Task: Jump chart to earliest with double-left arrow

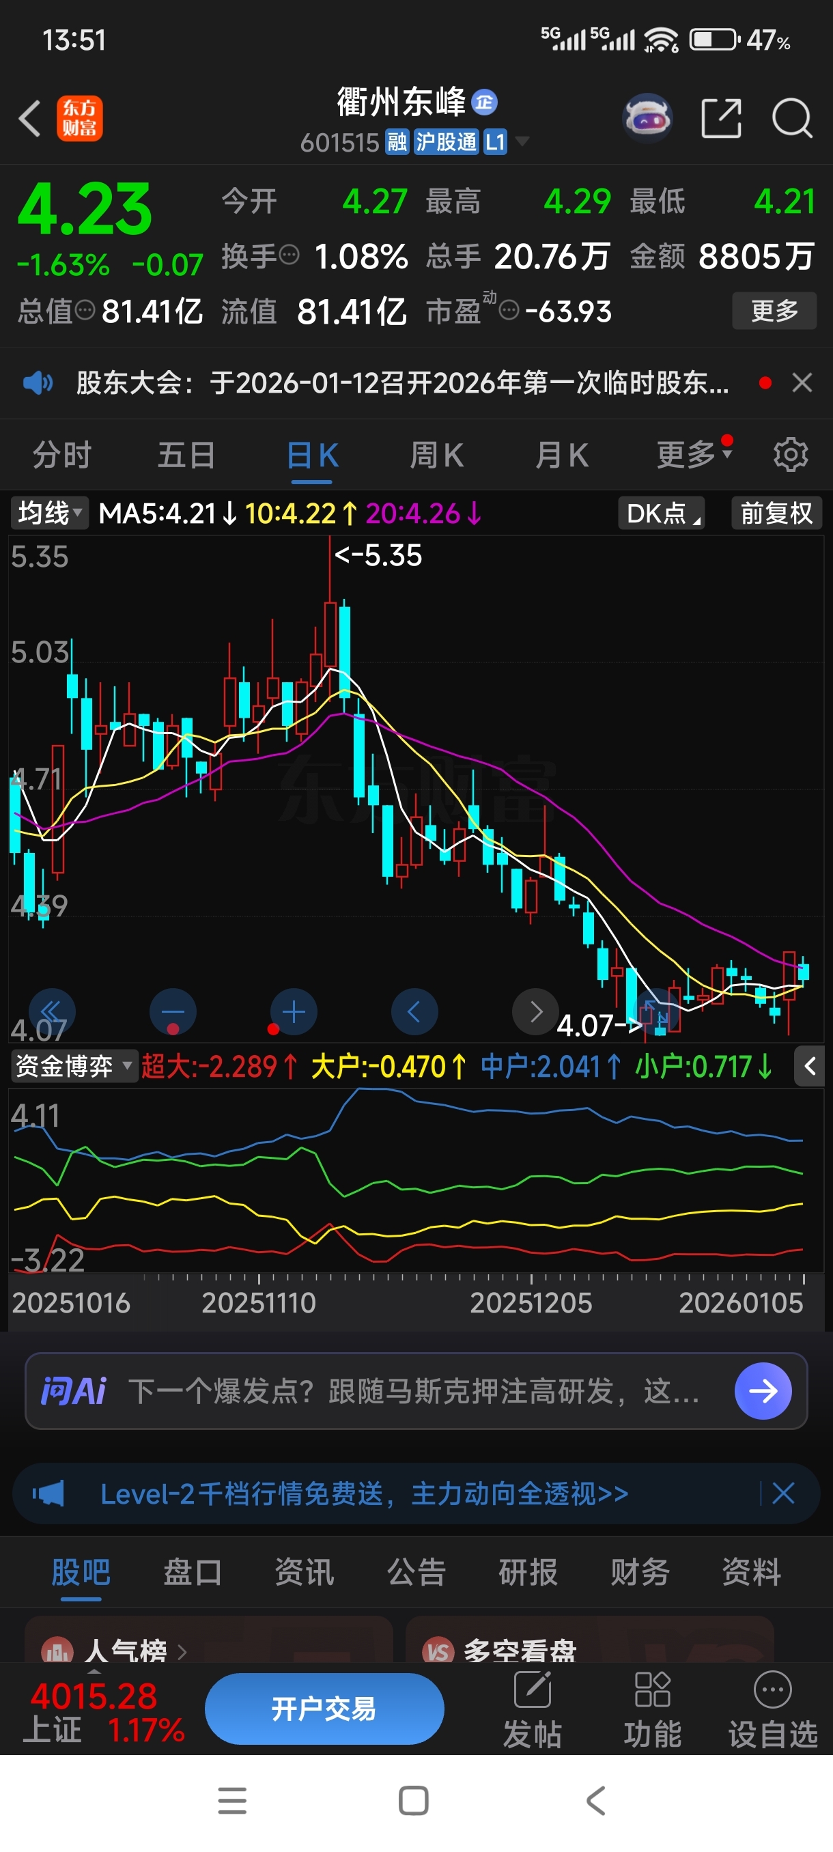Action: point(53,1011)
